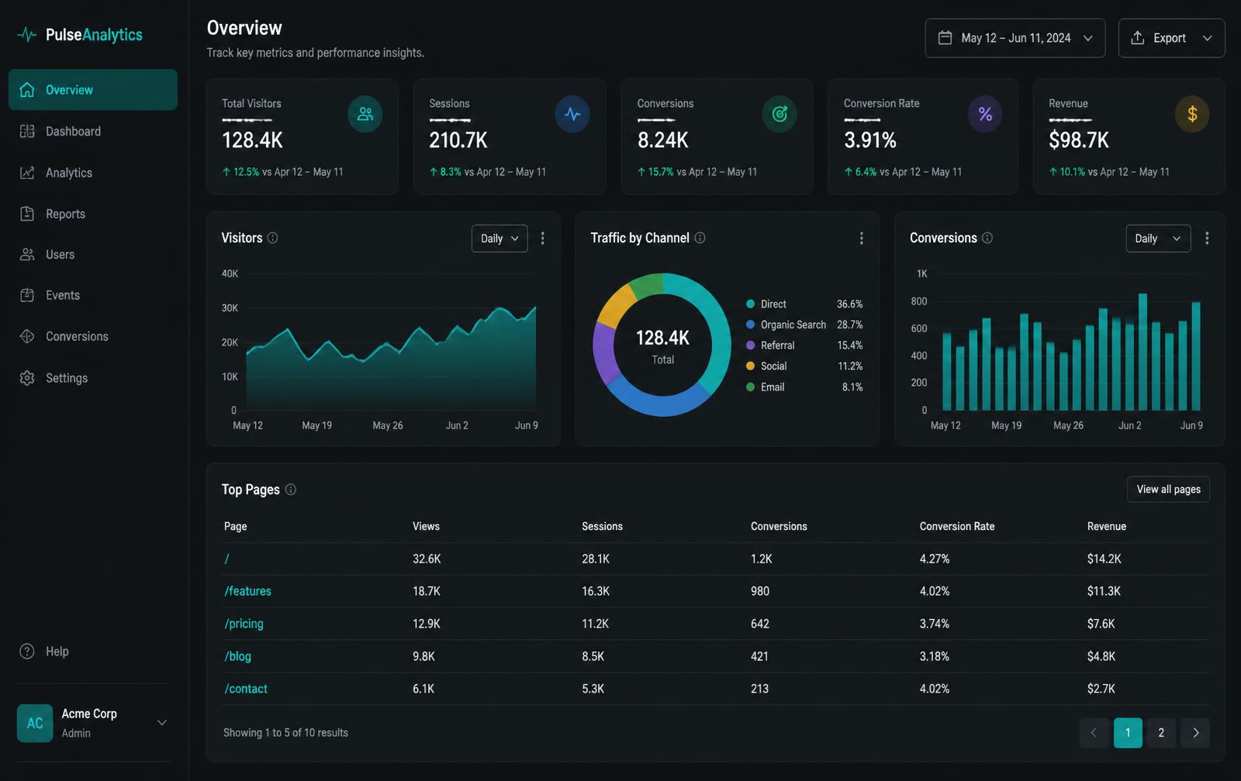Click the Help question mark icon
This screenshot has width=1241, height=781.
tap(27, 652)
